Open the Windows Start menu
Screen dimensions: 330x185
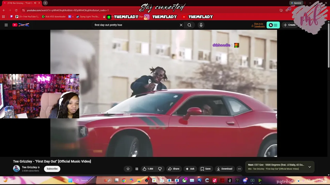(x=70, y=180)
